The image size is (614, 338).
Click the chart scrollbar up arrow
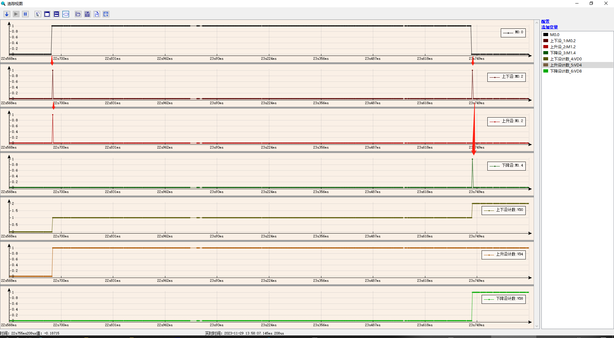[537, 22]
